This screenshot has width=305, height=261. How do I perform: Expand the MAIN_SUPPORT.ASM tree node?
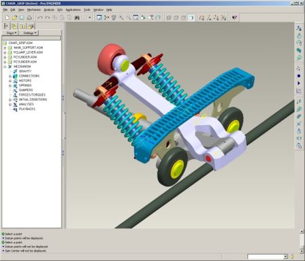[x=5, y=48]
